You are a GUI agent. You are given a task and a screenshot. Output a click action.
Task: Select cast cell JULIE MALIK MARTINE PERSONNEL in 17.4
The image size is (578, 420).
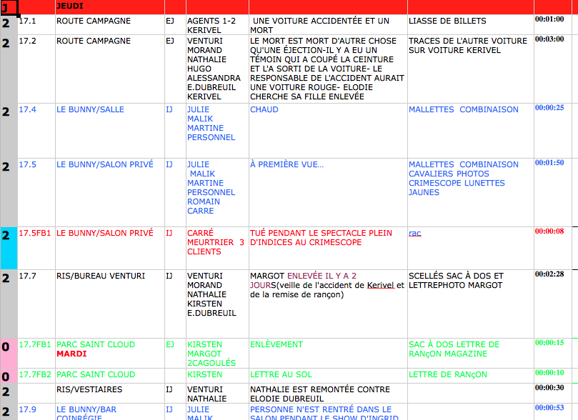tap(217, 131)
